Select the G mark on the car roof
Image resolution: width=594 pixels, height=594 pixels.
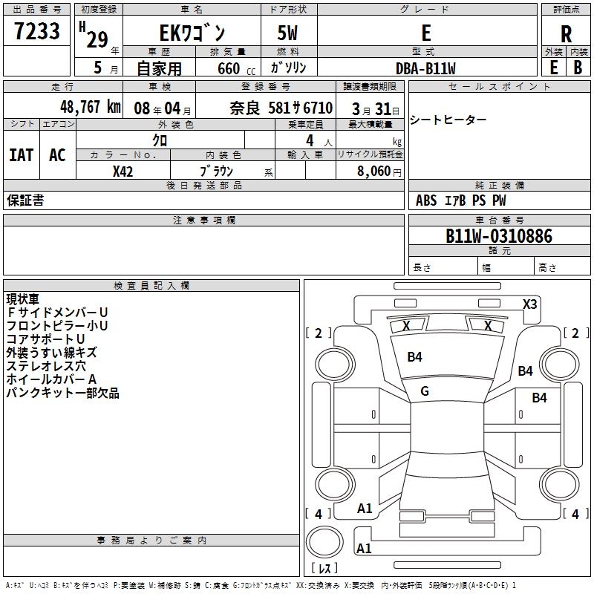(425, 391)
